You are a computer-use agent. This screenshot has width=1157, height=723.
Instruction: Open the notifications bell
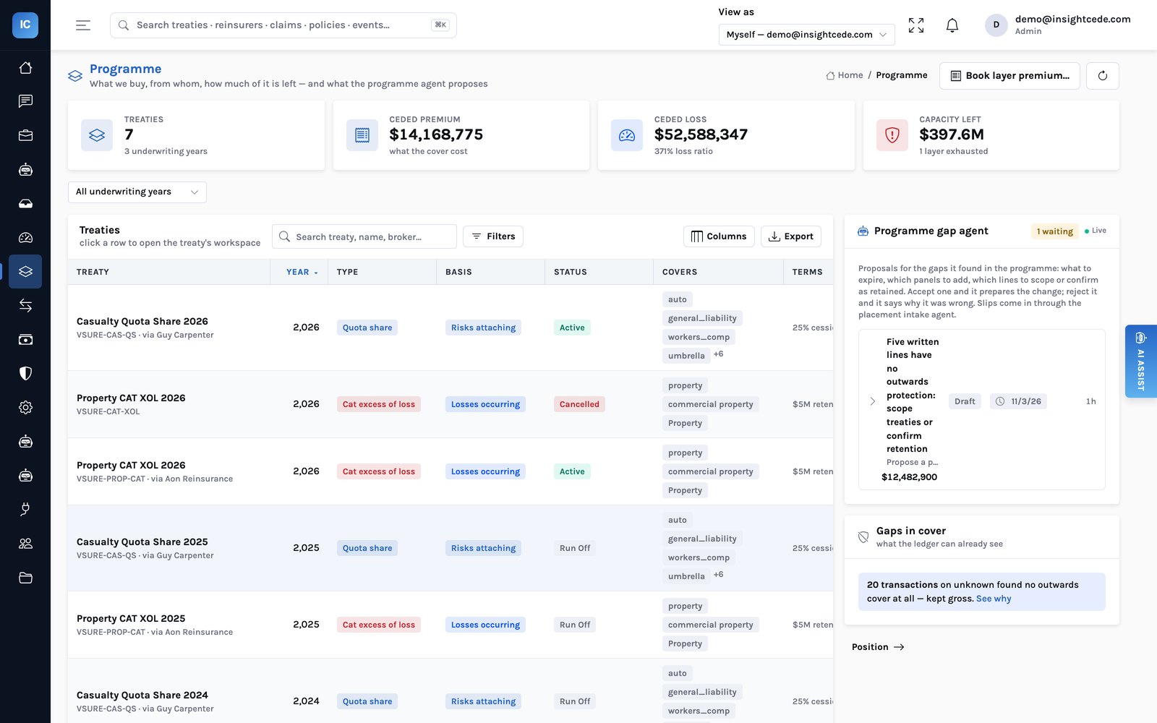point(952,25)
